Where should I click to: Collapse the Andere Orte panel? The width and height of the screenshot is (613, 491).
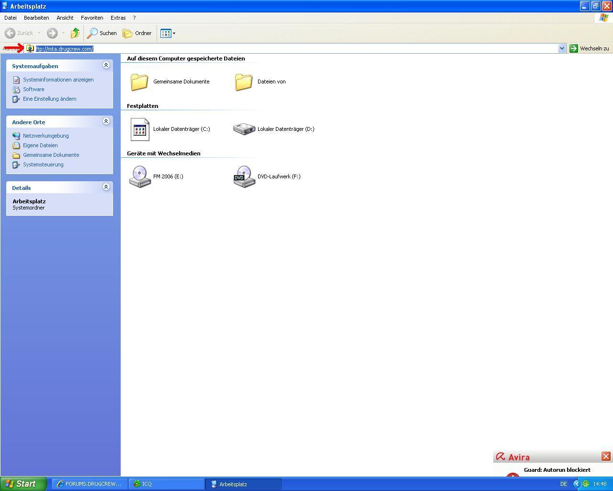click(x=106, y=121)
